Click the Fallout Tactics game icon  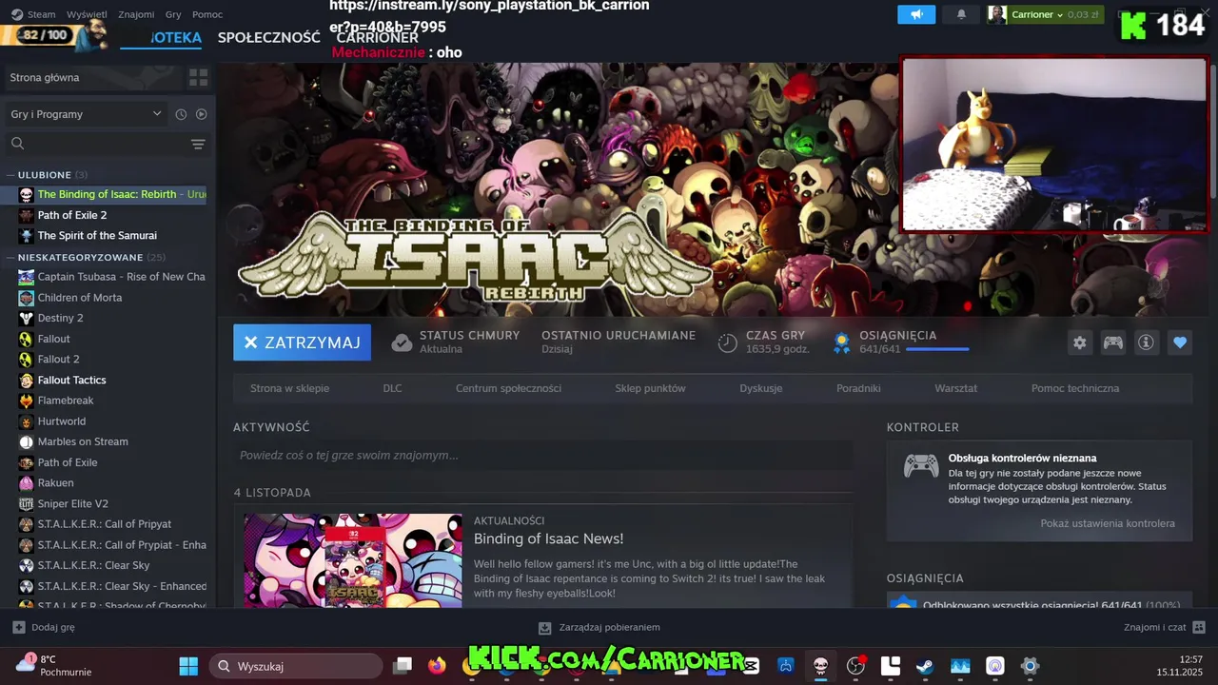(x=27, y=380)
